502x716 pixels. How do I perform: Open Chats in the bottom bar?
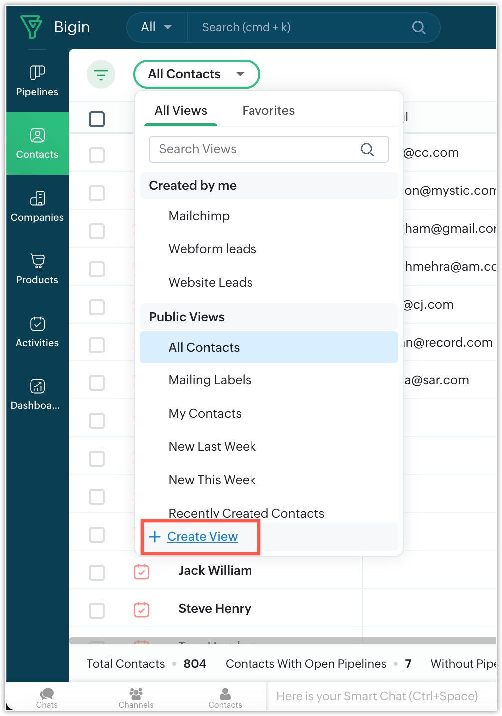pyautogui.click(x=47, y=698)
